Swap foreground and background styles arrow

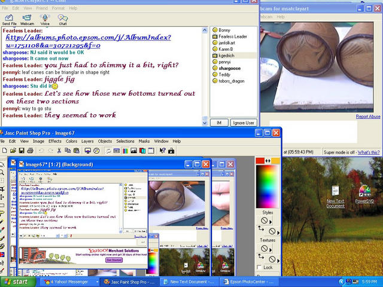tap(261, 228)
